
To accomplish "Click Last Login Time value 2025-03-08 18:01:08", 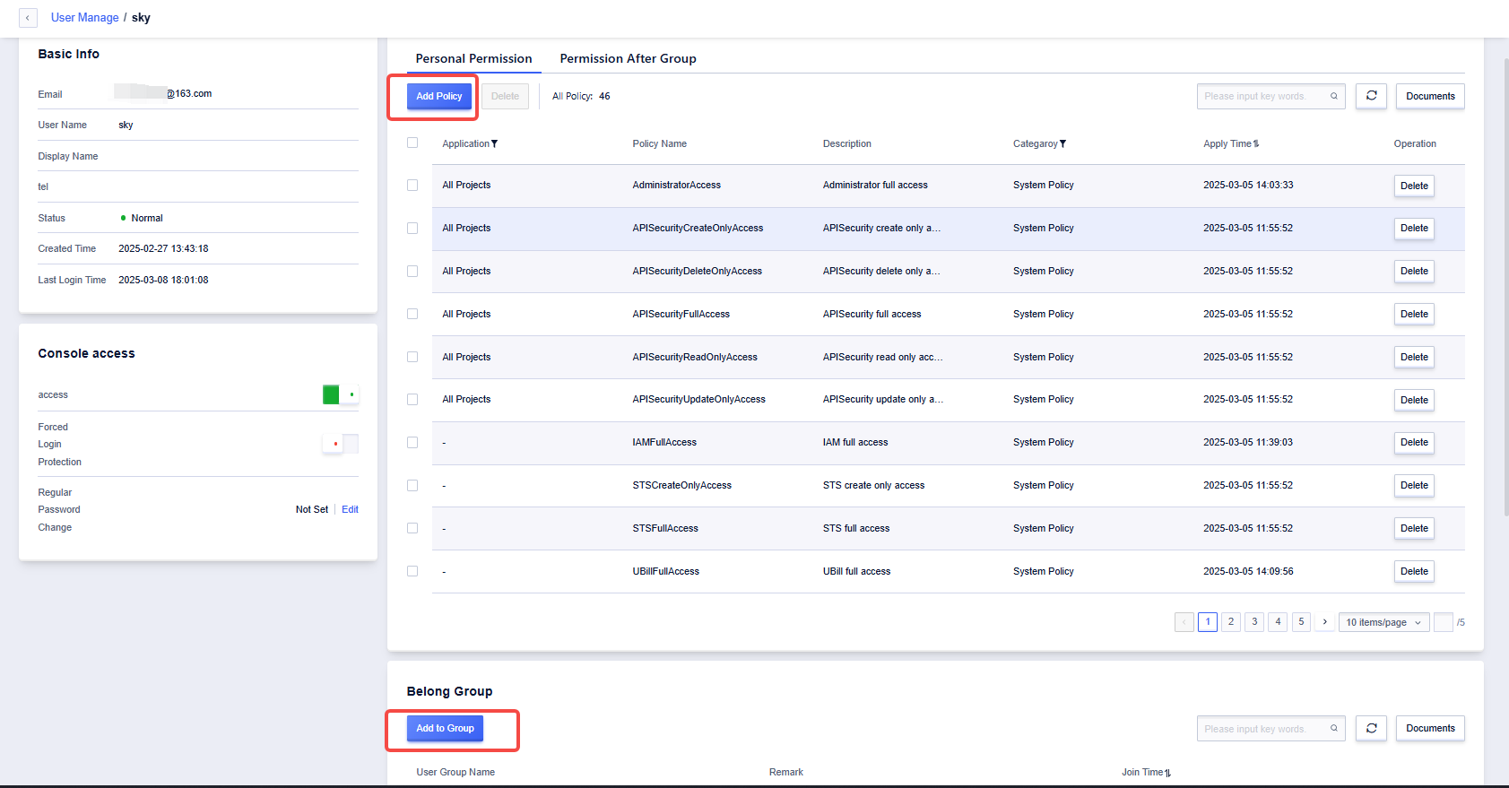I will [x=163, y=280].
